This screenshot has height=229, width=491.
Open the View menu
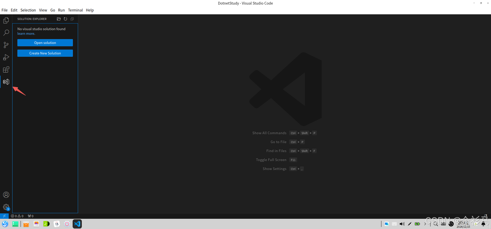(43, 10)
